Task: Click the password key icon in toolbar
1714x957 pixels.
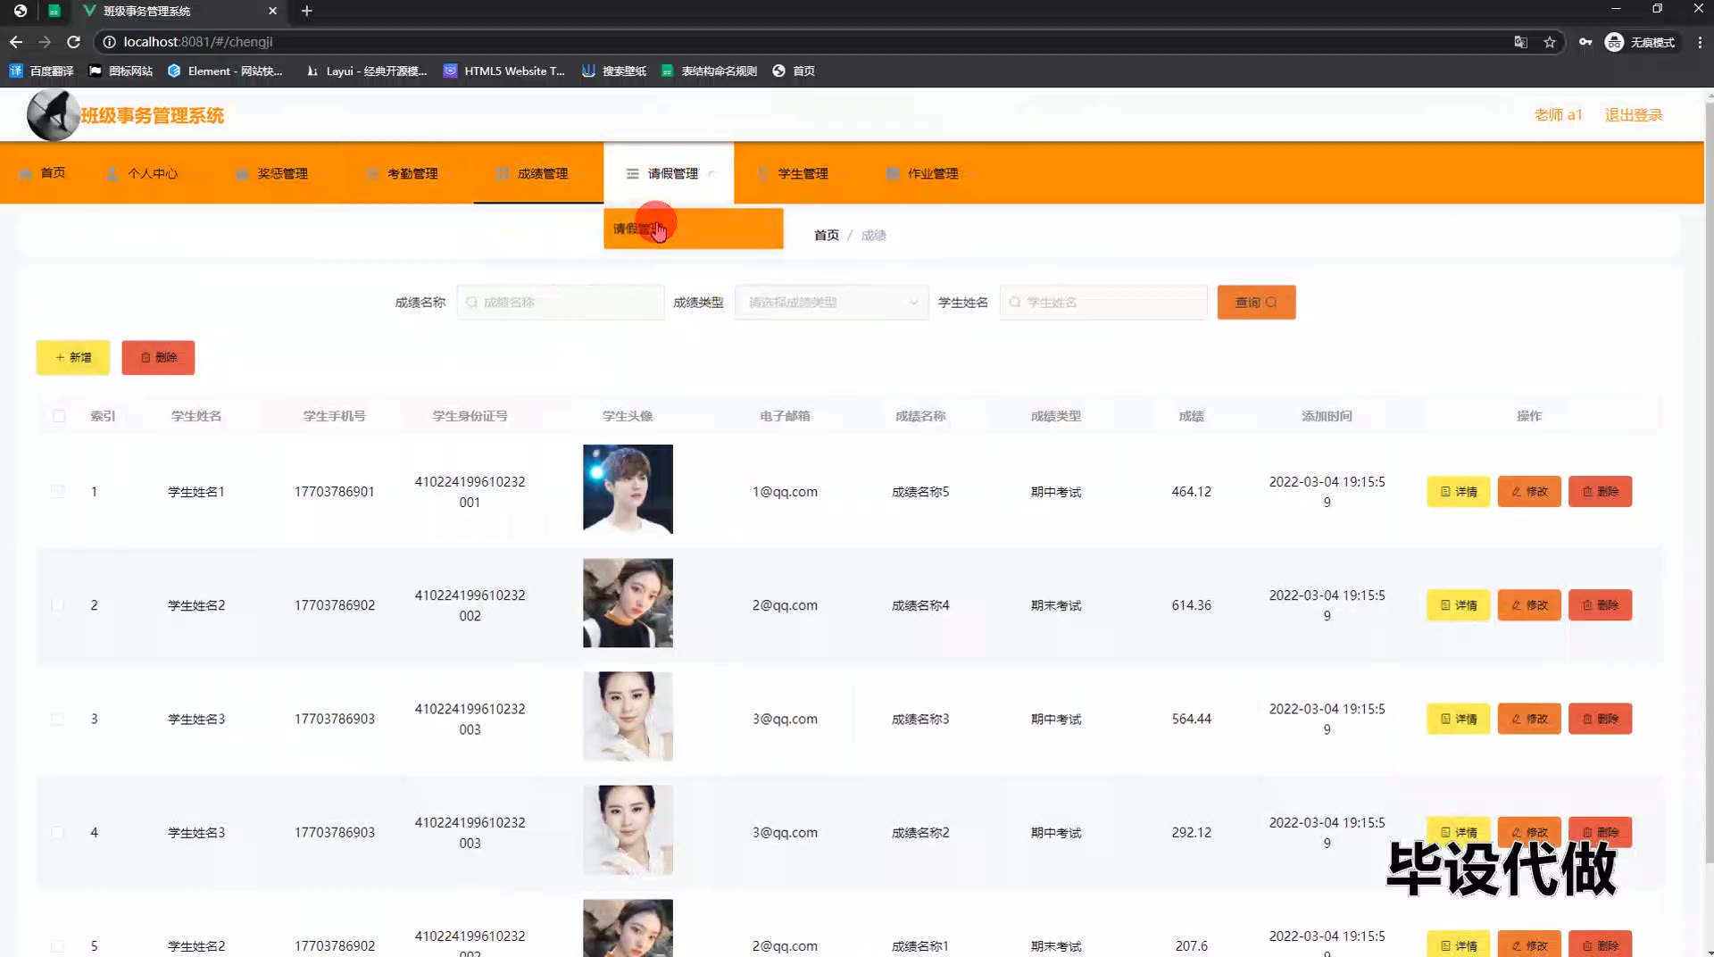Action: [x=1585, y=42]
